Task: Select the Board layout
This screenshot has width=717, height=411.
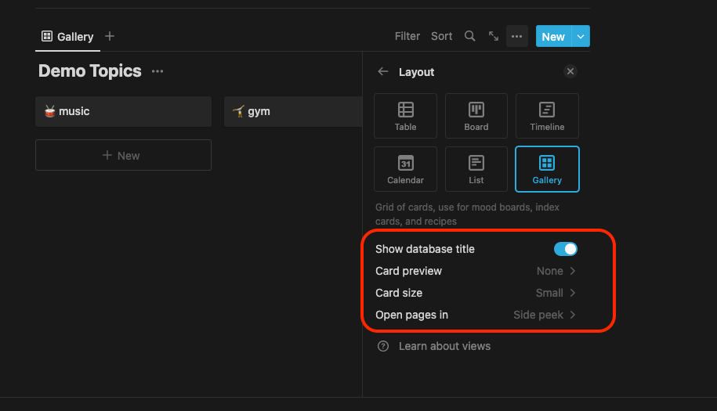Action: click(x=476, y=116)
